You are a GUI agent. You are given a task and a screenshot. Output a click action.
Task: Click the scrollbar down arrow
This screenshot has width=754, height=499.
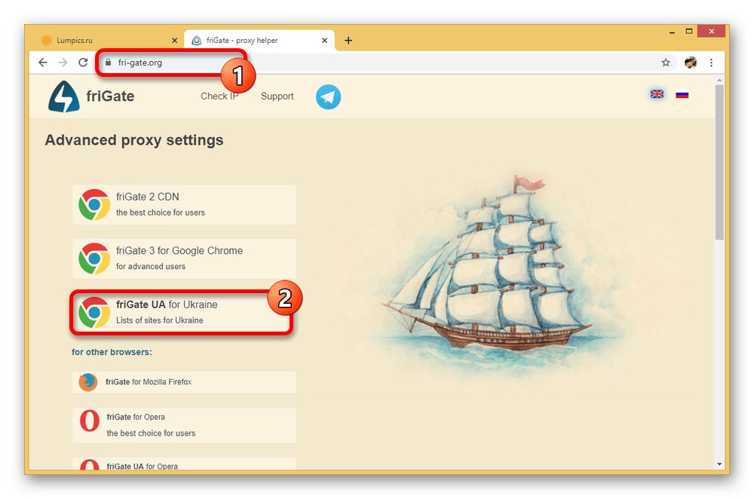pos(719,464)
